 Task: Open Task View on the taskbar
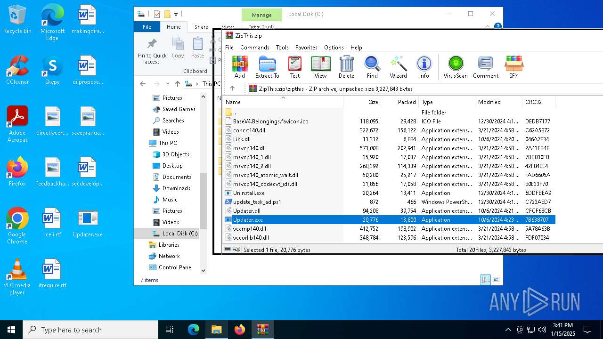(x=170, y=330)
